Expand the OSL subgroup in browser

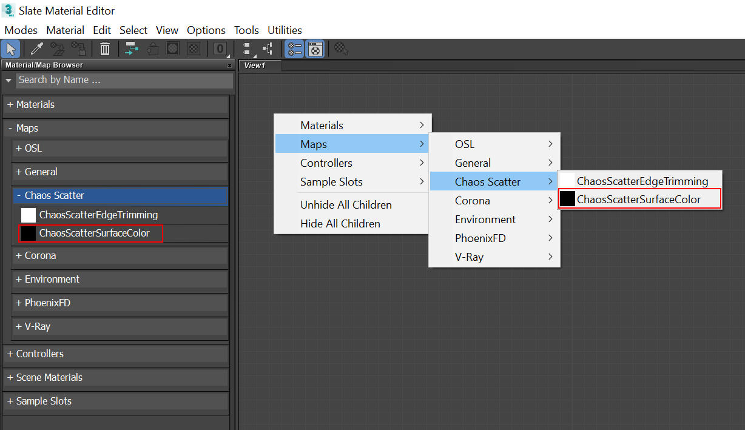tap(120, 148)
